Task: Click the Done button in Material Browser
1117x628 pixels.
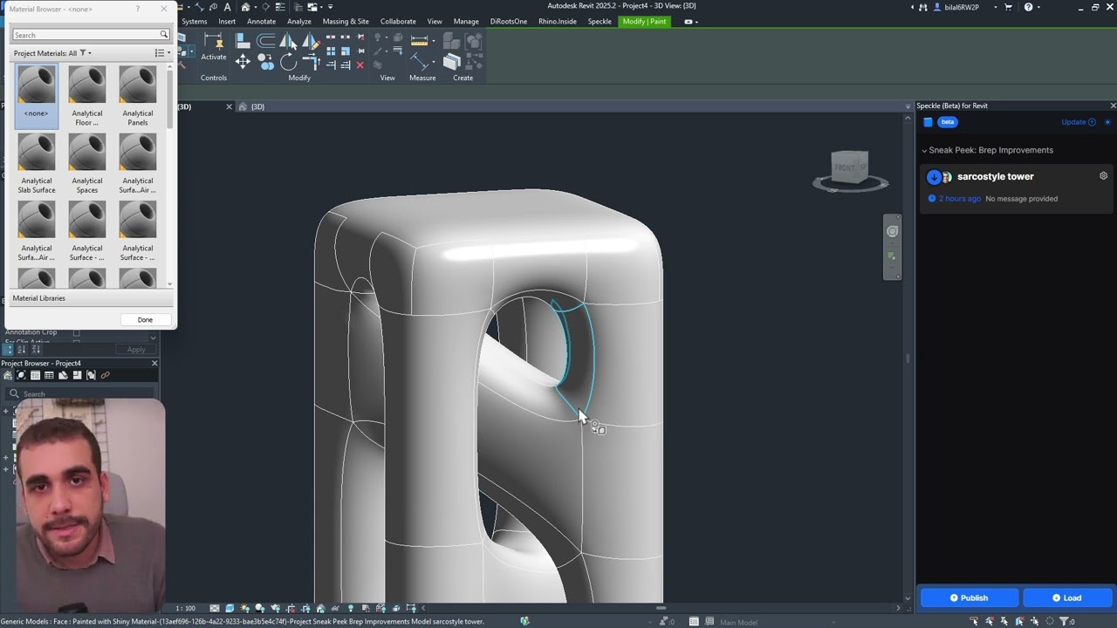Action: coord(145,320)
